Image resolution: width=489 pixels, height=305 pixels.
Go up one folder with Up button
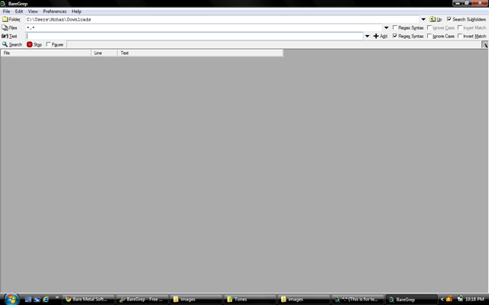tap(436, 19)
